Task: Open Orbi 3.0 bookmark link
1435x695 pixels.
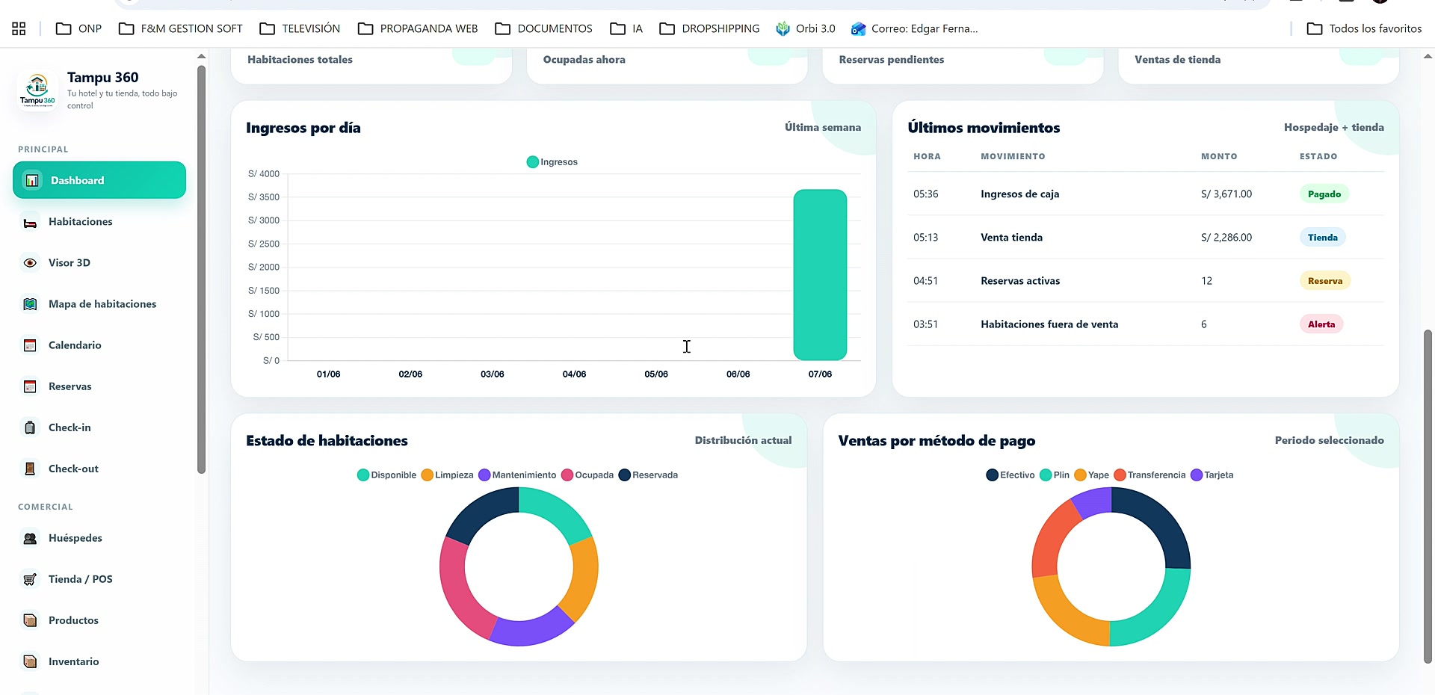Action: pyautogui.click(x=806, y=28)
